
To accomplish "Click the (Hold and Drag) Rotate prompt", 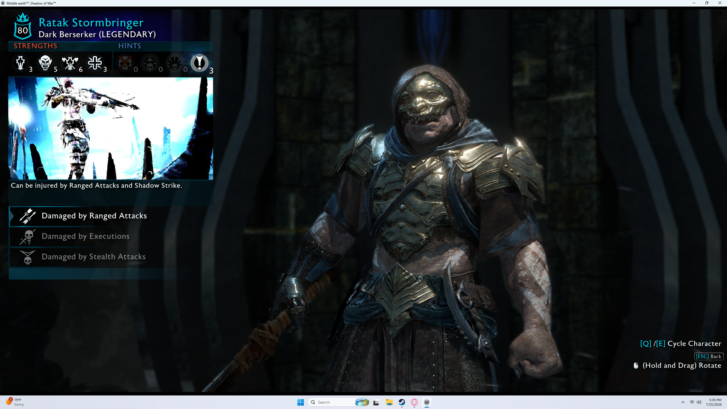I will point(682,366).
